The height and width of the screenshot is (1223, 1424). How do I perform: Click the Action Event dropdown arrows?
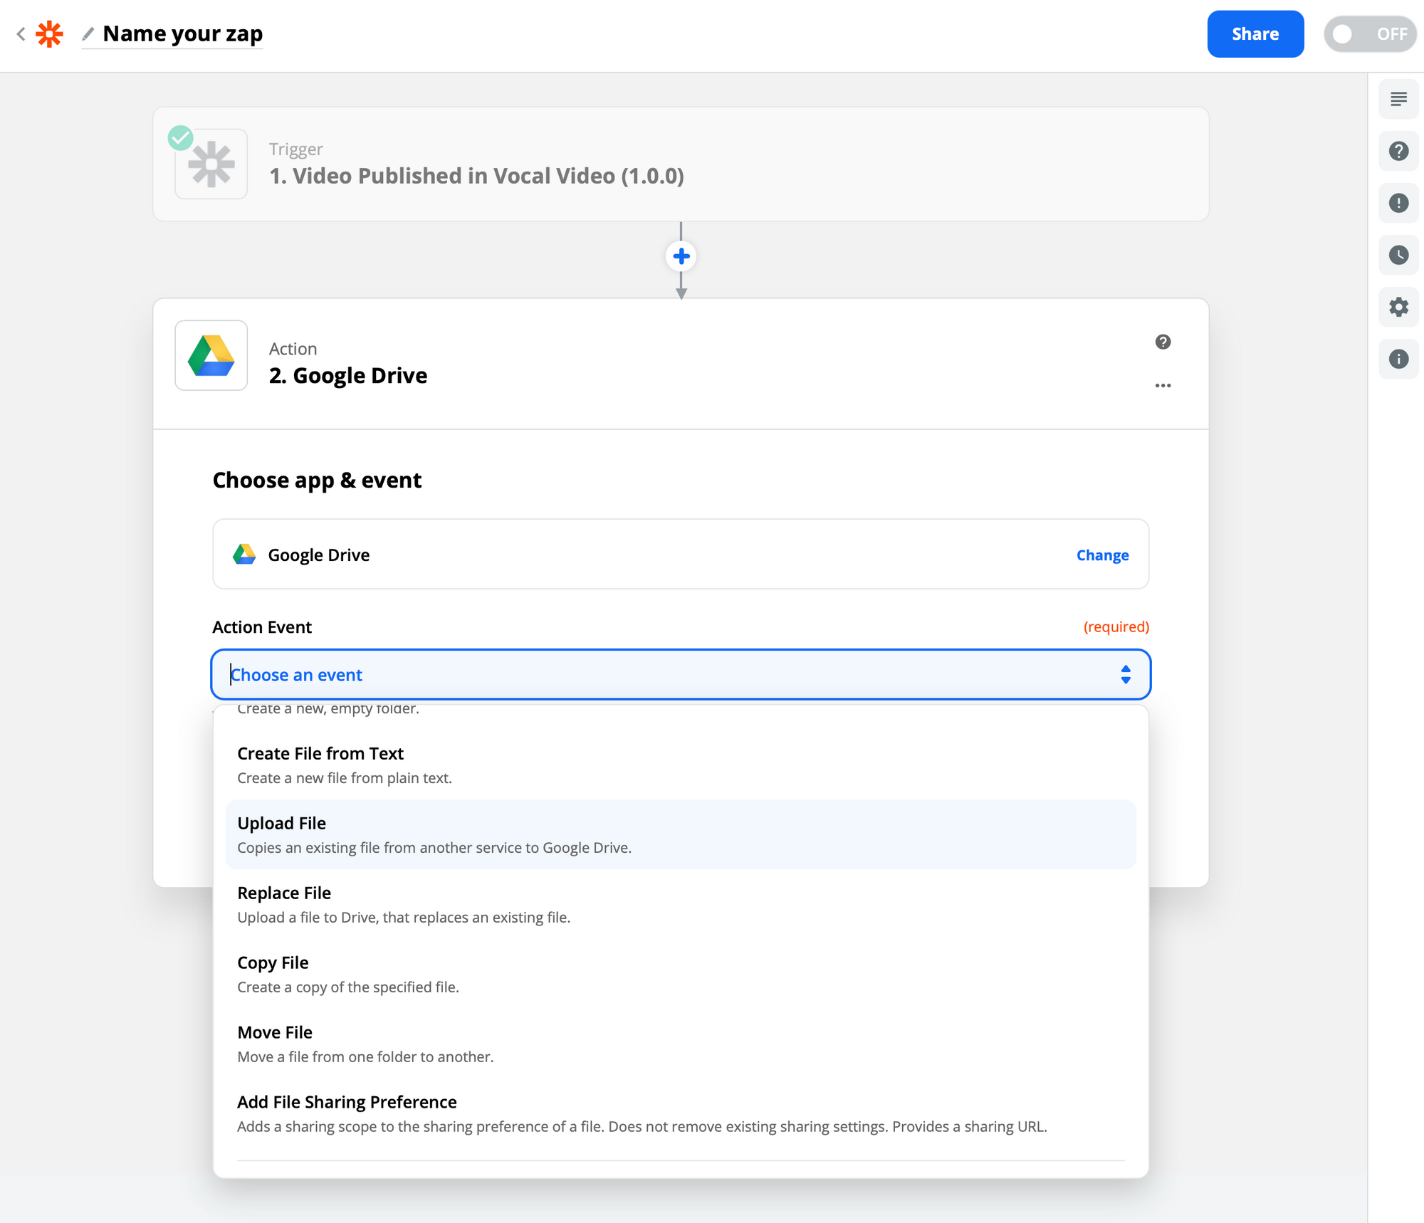pyautogui.click(x=1125, y=674)
